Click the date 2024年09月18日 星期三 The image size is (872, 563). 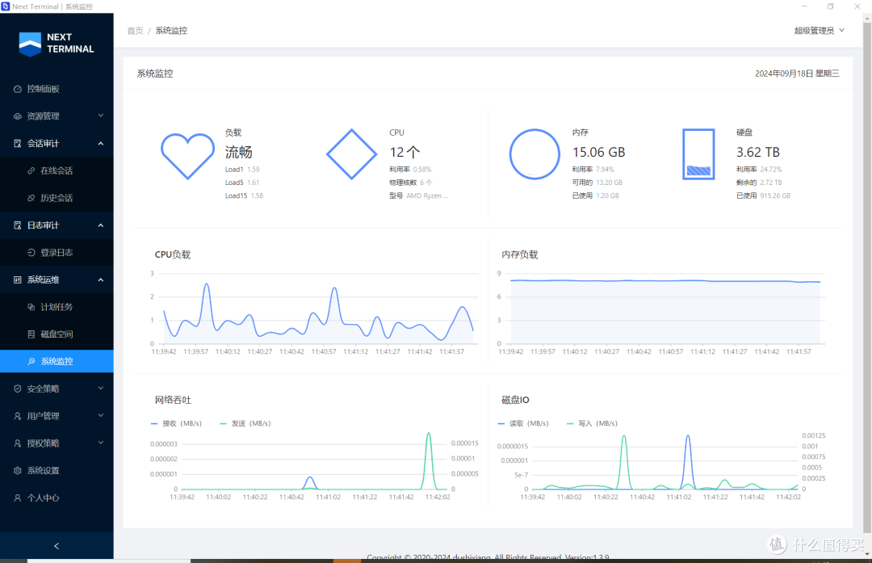[x=797, y=74]
